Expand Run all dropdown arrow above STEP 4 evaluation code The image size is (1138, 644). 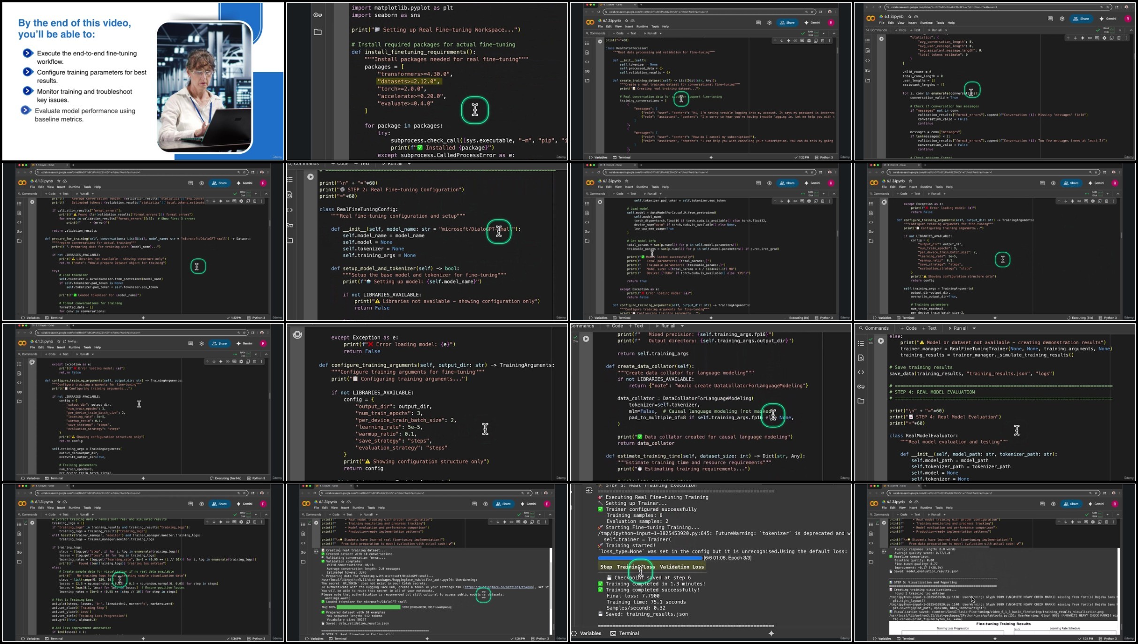(x=974, y=328)
